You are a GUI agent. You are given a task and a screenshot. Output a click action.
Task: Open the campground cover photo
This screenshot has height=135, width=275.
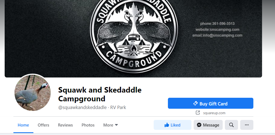(x=133, y=39)
